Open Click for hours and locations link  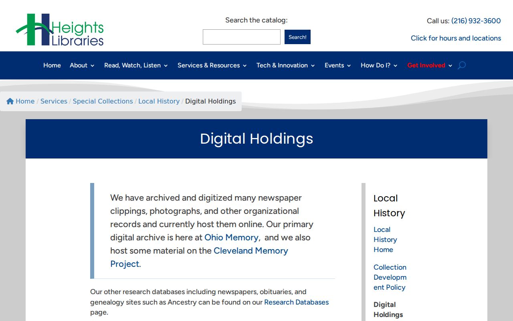tap(456, 38)
